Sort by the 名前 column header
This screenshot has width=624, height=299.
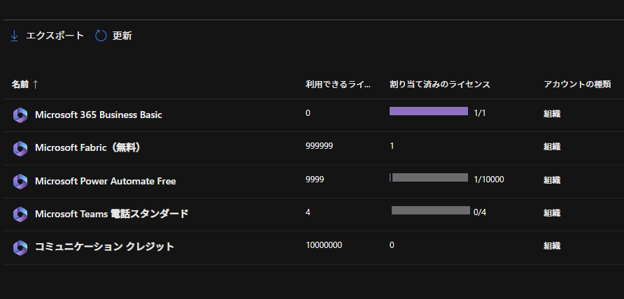(x=20, y=85)
